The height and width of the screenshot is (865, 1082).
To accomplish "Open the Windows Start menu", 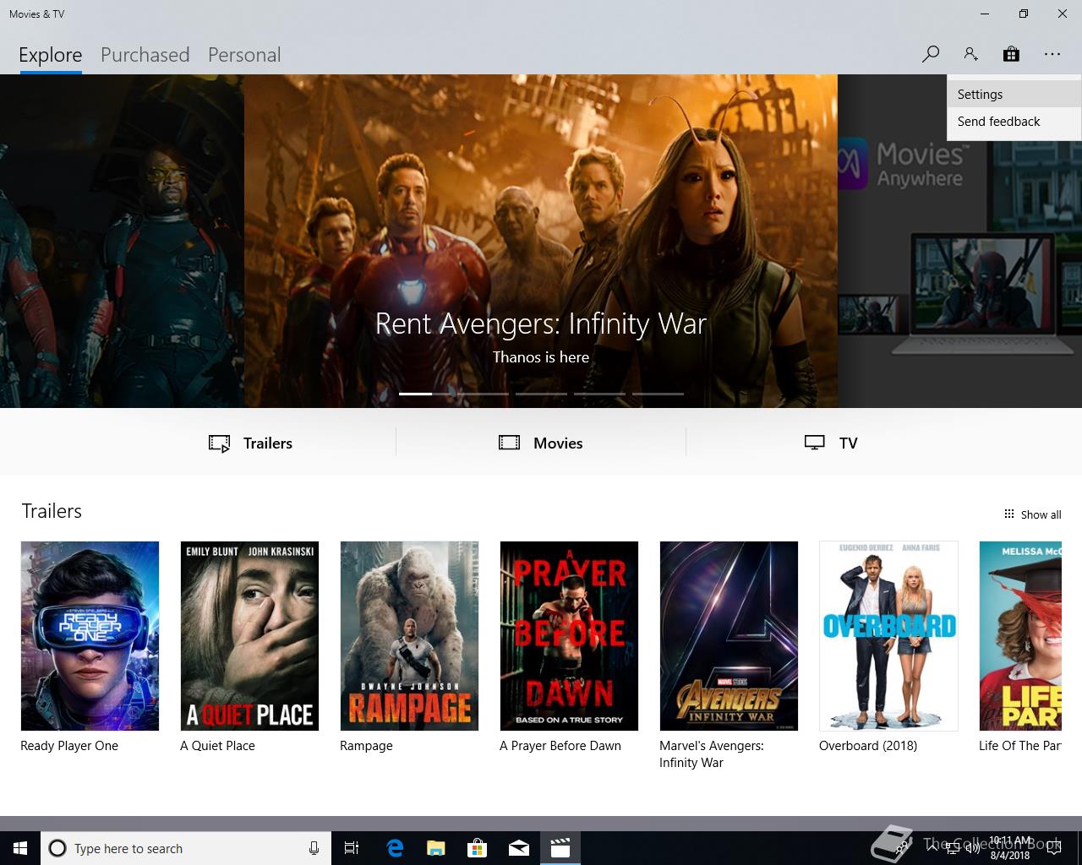I will click(x=20, y=848).
